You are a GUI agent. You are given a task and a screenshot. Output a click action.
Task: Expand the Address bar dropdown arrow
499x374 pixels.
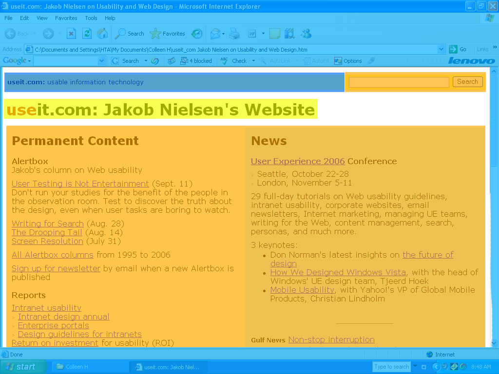441,49
